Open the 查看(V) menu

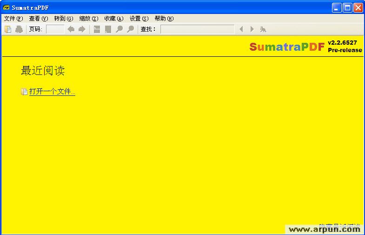click(39, 19)
